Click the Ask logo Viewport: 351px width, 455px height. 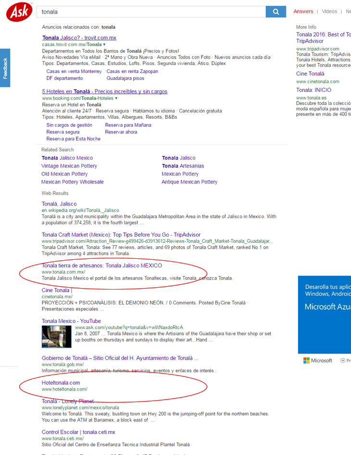pos(19,12)
